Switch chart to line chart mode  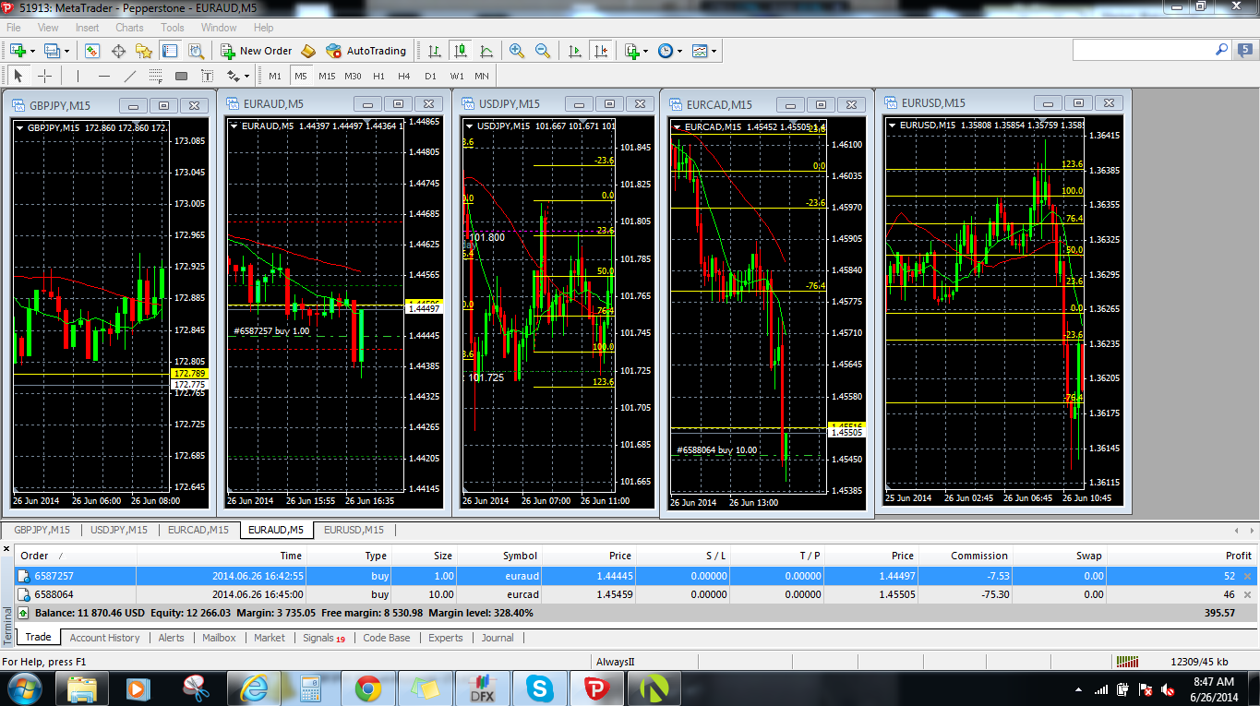pyautogui.click(x=486, y=51)
